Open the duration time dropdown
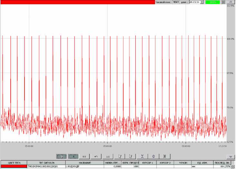Screen dimensions: 236x169 coord(202,2)
